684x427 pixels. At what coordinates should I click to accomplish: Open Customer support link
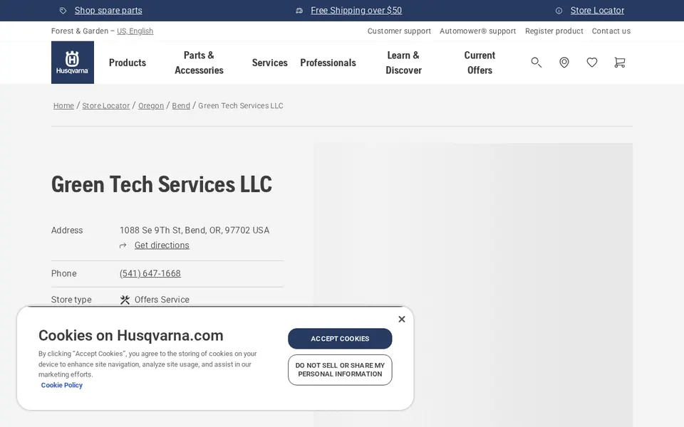point(399,31)
